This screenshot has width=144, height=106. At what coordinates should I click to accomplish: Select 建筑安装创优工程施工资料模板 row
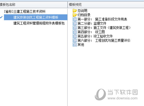coord(36,17)
